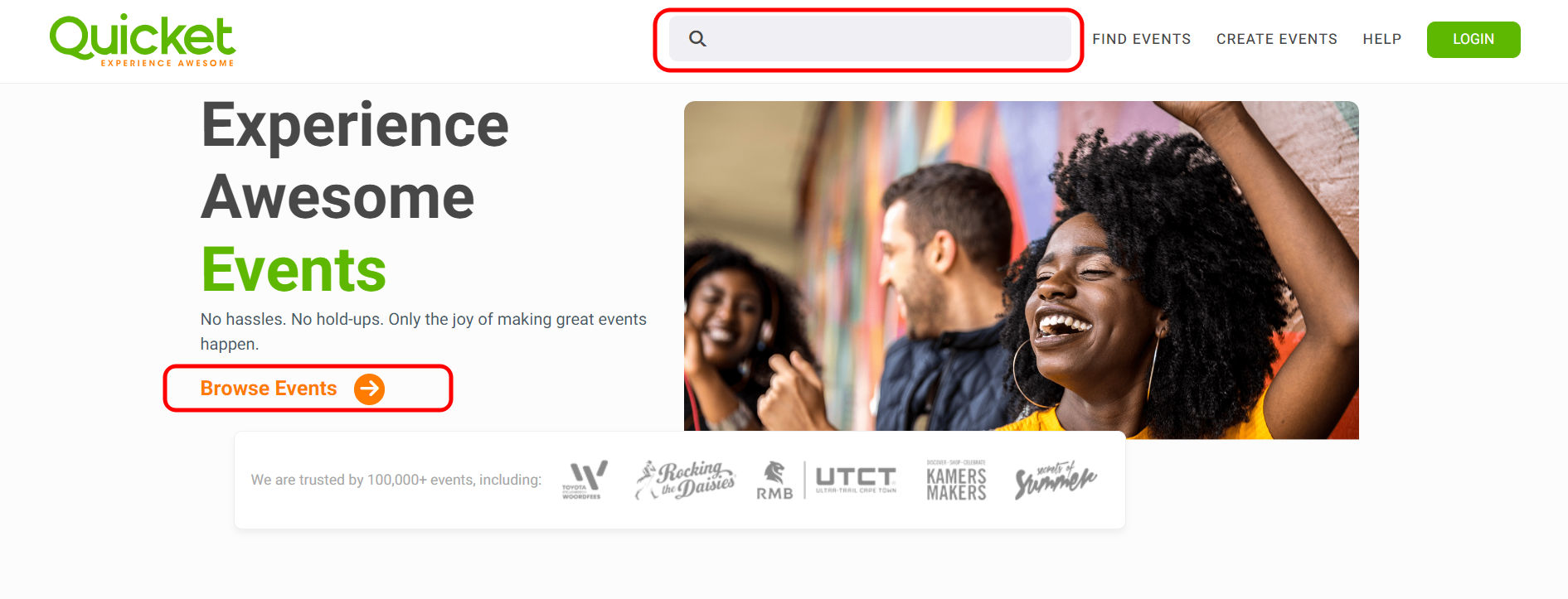Image resolution: width=1568 pixels, height=599 pixels.
Task: Click the 'No hassles. No hold-ups' tagline
Action: tap(423, 331)
